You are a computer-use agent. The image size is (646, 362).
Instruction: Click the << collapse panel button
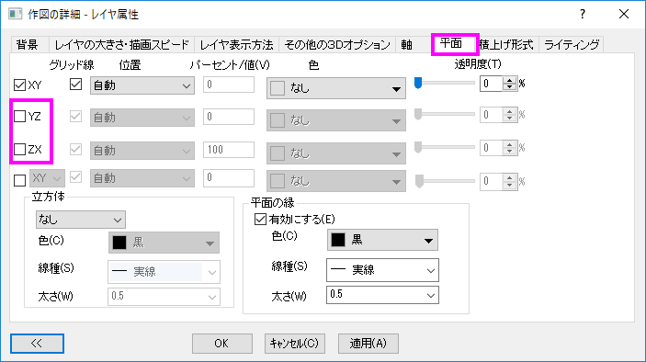tap(37, 344)
